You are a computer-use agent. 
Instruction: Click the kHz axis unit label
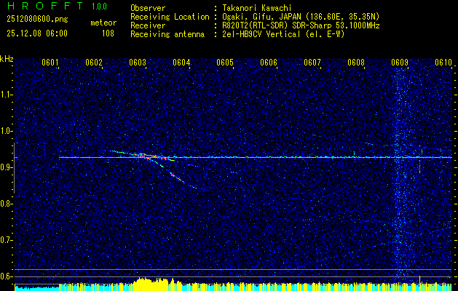(7, 59)
